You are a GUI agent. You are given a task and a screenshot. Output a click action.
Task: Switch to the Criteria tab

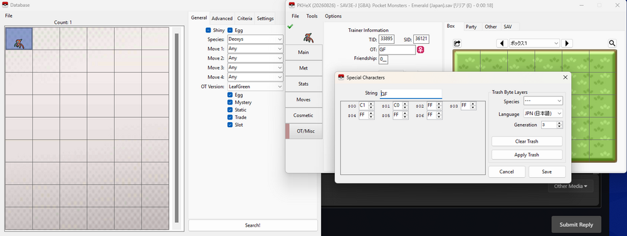coord(245,18)
